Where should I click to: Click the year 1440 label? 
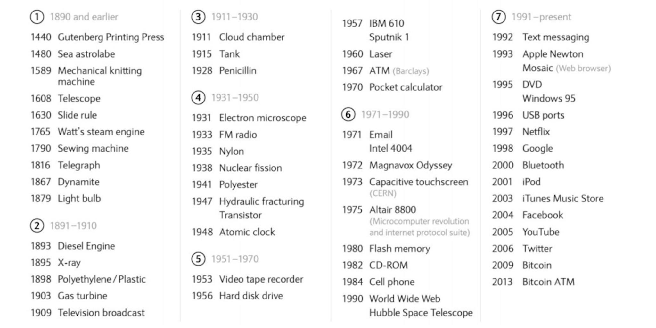click(41, 37)
